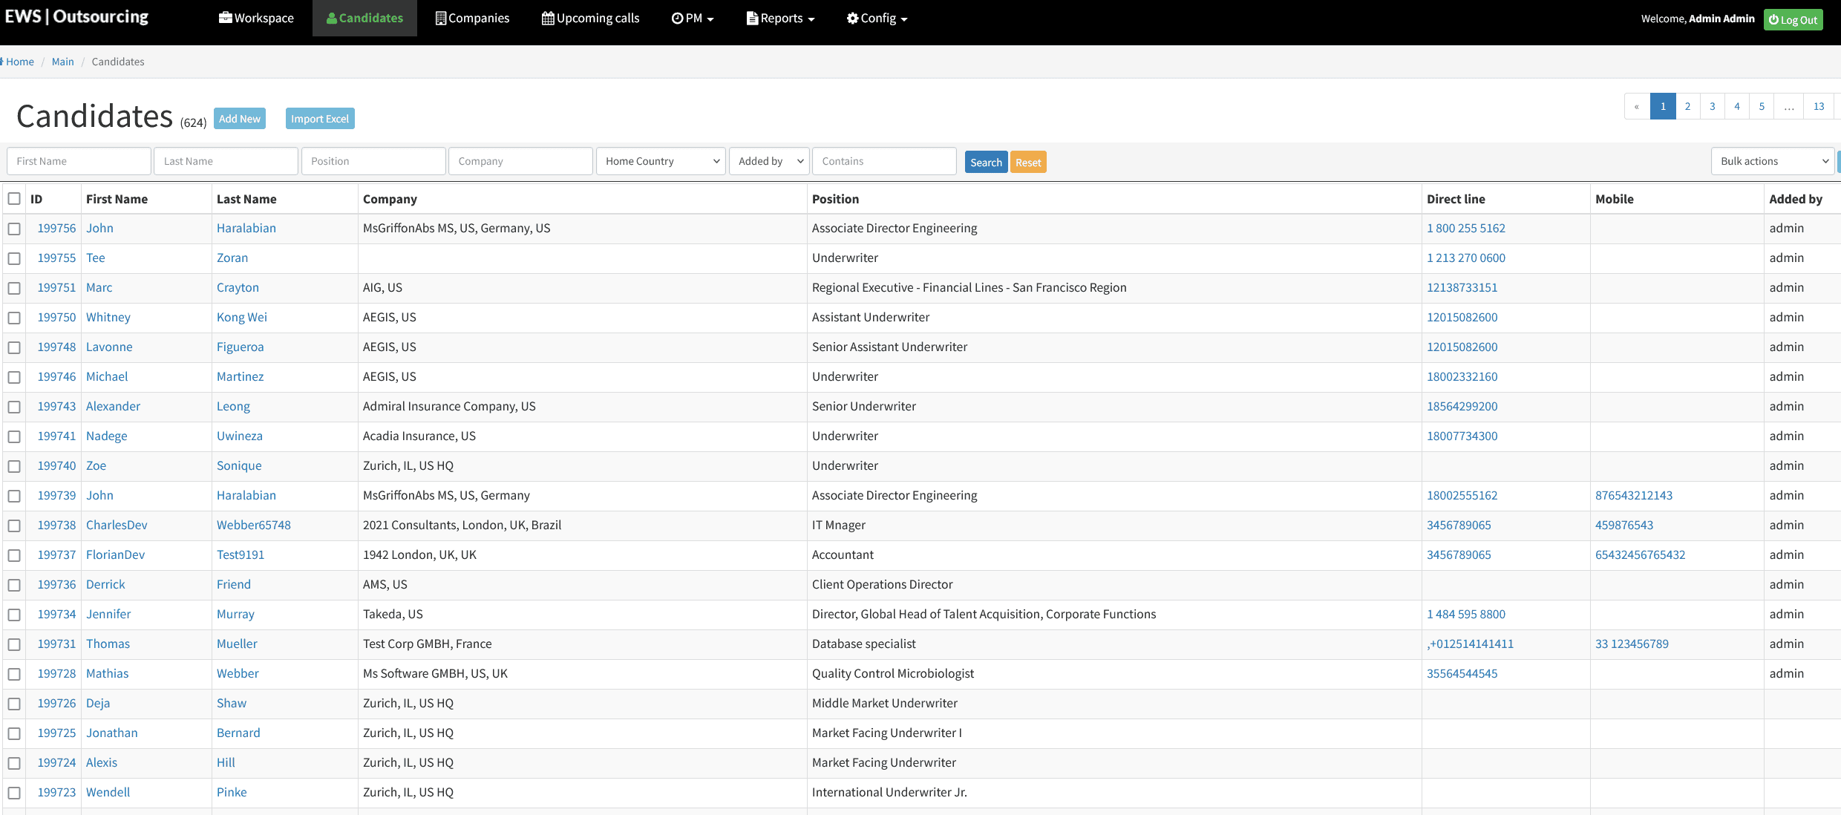
Task: Click the Position column header
Action: [835, 199]
